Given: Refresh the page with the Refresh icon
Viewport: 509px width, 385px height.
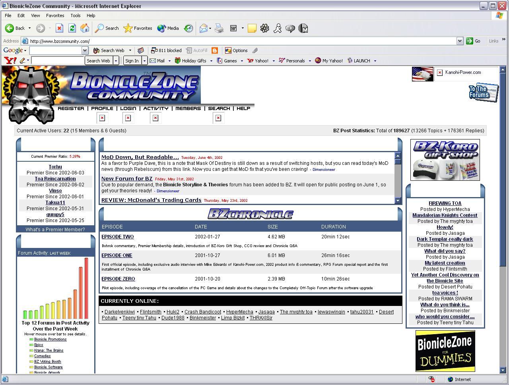Looking at the screenshot, I should coord(72,28).
